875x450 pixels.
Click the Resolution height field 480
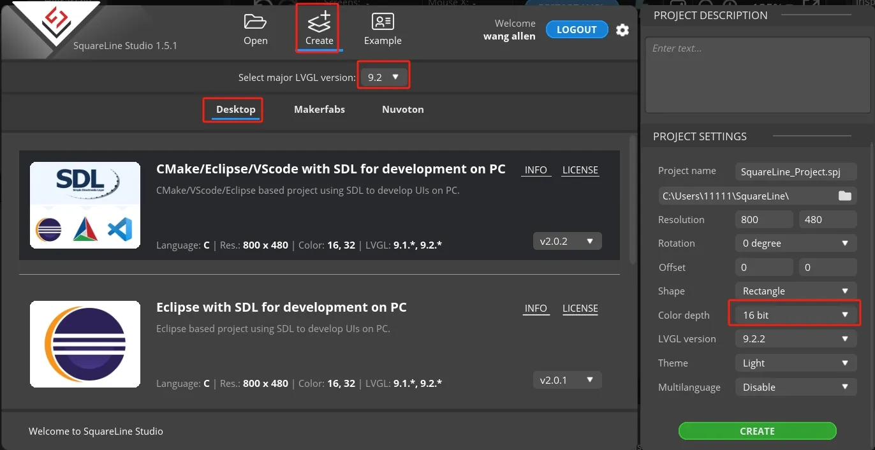point(827,220)
